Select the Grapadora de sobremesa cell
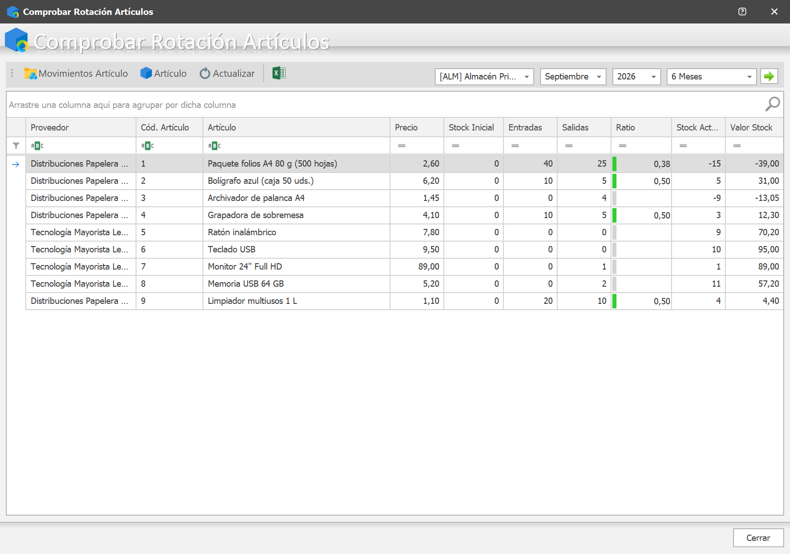This screenshot has width=790, height=554. click(296, 215)
